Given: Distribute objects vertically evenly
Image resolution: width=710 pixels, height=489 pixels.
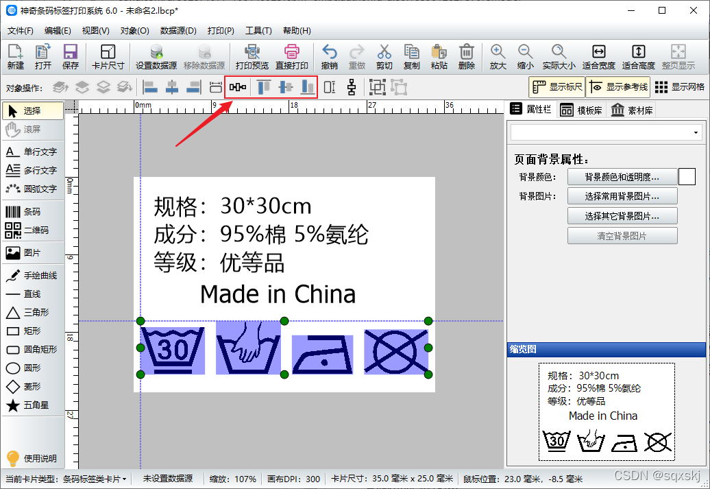Looking at the screenshot, I should 352,87.
